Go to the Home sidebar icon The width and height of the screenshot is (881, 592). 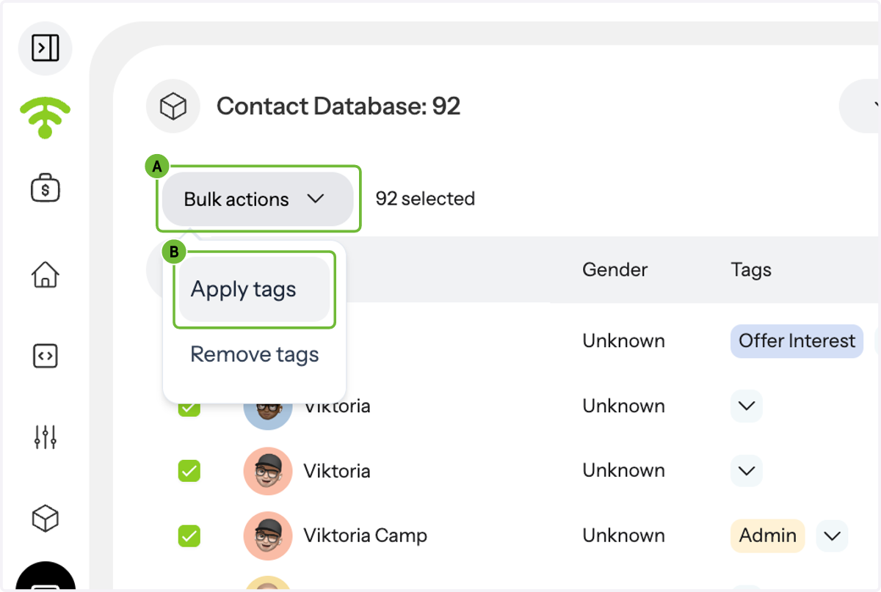[x=46, y=275]
